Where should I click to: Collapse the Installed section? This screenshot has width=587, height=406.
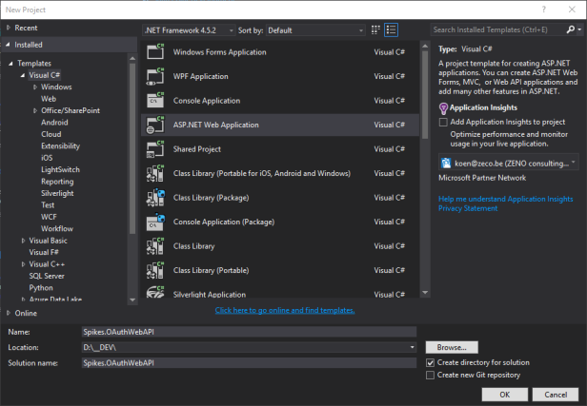click(8, 45)
